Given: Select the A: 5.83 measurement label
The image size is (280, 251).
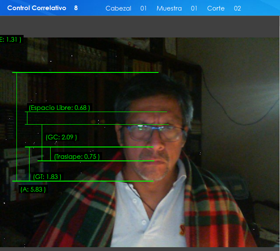Looking at the screenshot, I should pos(33,190).
